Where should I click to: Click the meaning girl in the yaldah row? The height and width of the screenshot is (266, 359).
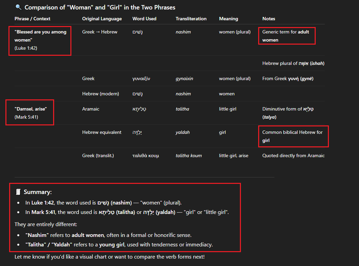click(222, 132)
